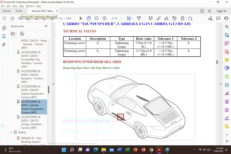Open the Page Thumbnails panel
Image resolution: width=231 pixels, height=154 pixels.
4,28
